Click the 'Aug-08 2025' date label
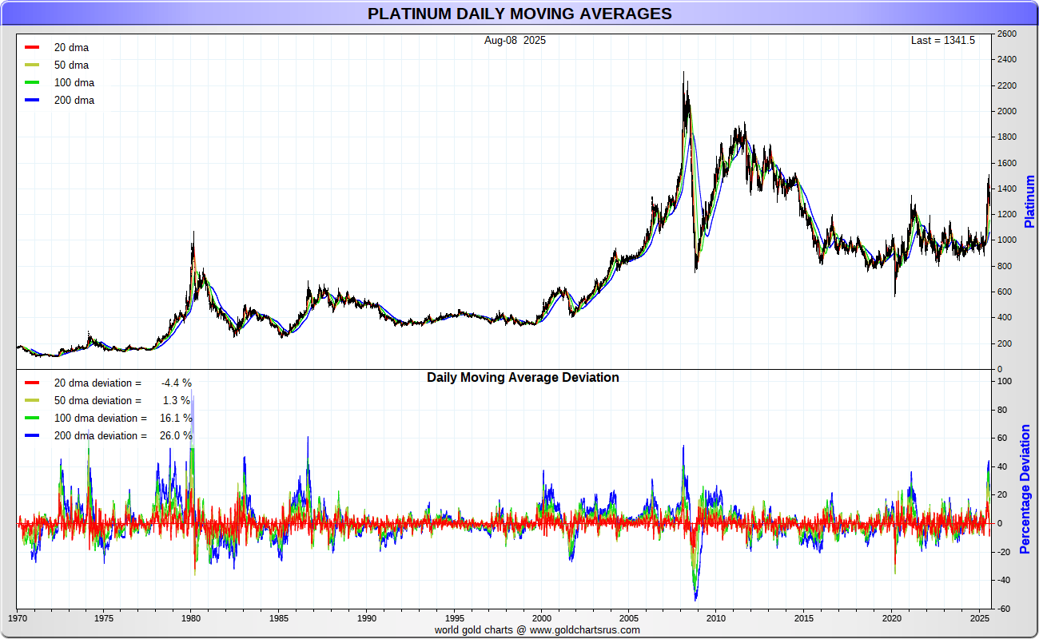Image resolution: width=1039 pixels, height=639 pixels. 516,40
